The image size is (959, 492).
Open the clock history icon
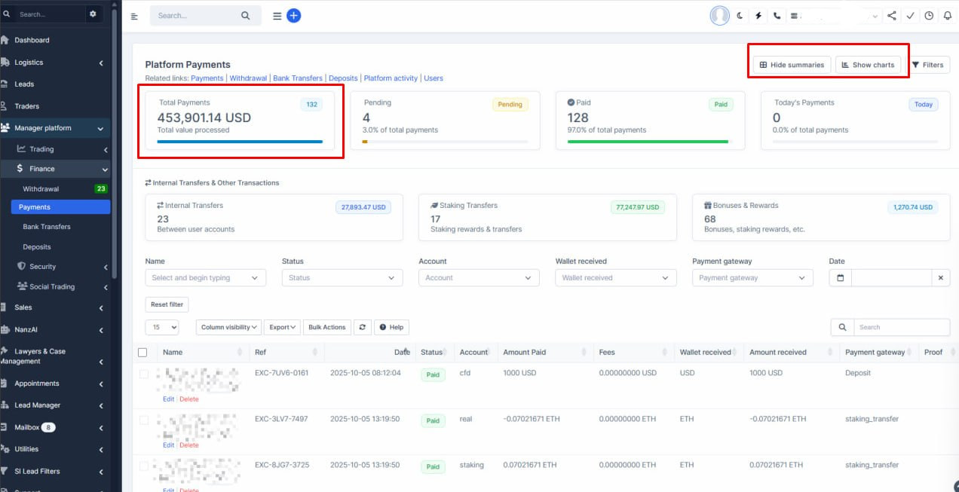(x=929, y=16)
